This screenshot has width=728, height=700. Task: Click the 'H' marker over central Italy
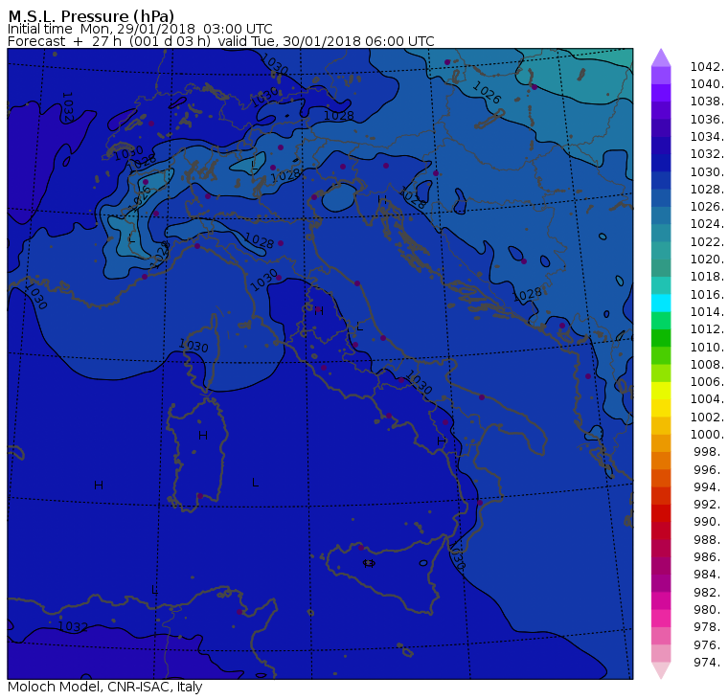(318, 311)
